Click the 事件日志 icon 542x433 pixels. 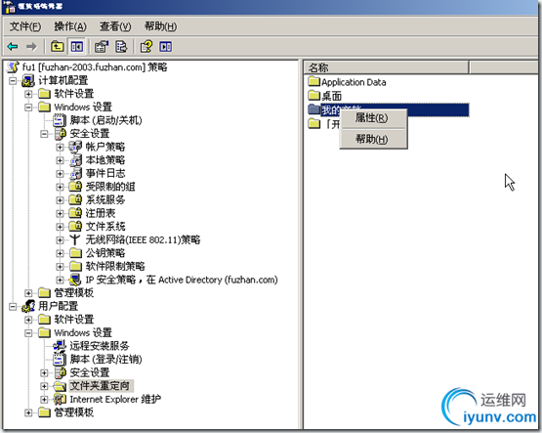pyautogui.click(x=75, y=173)
